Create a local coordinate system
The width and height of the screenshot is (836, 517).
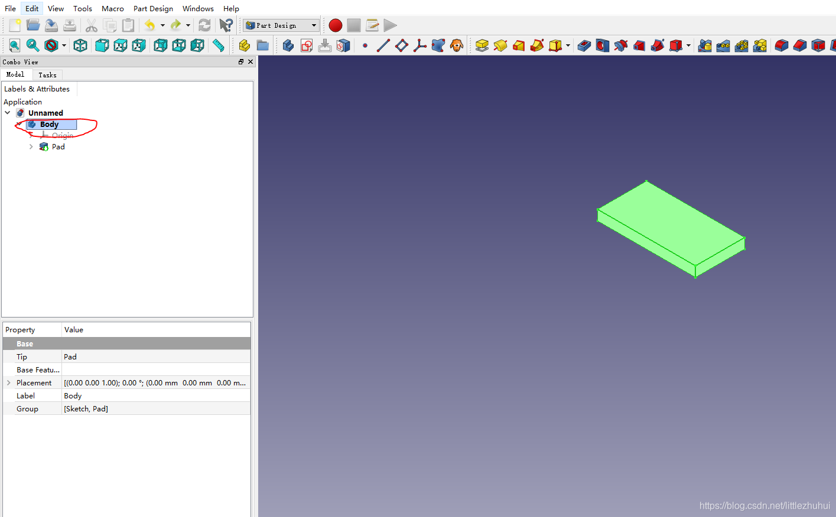(419, 45)
